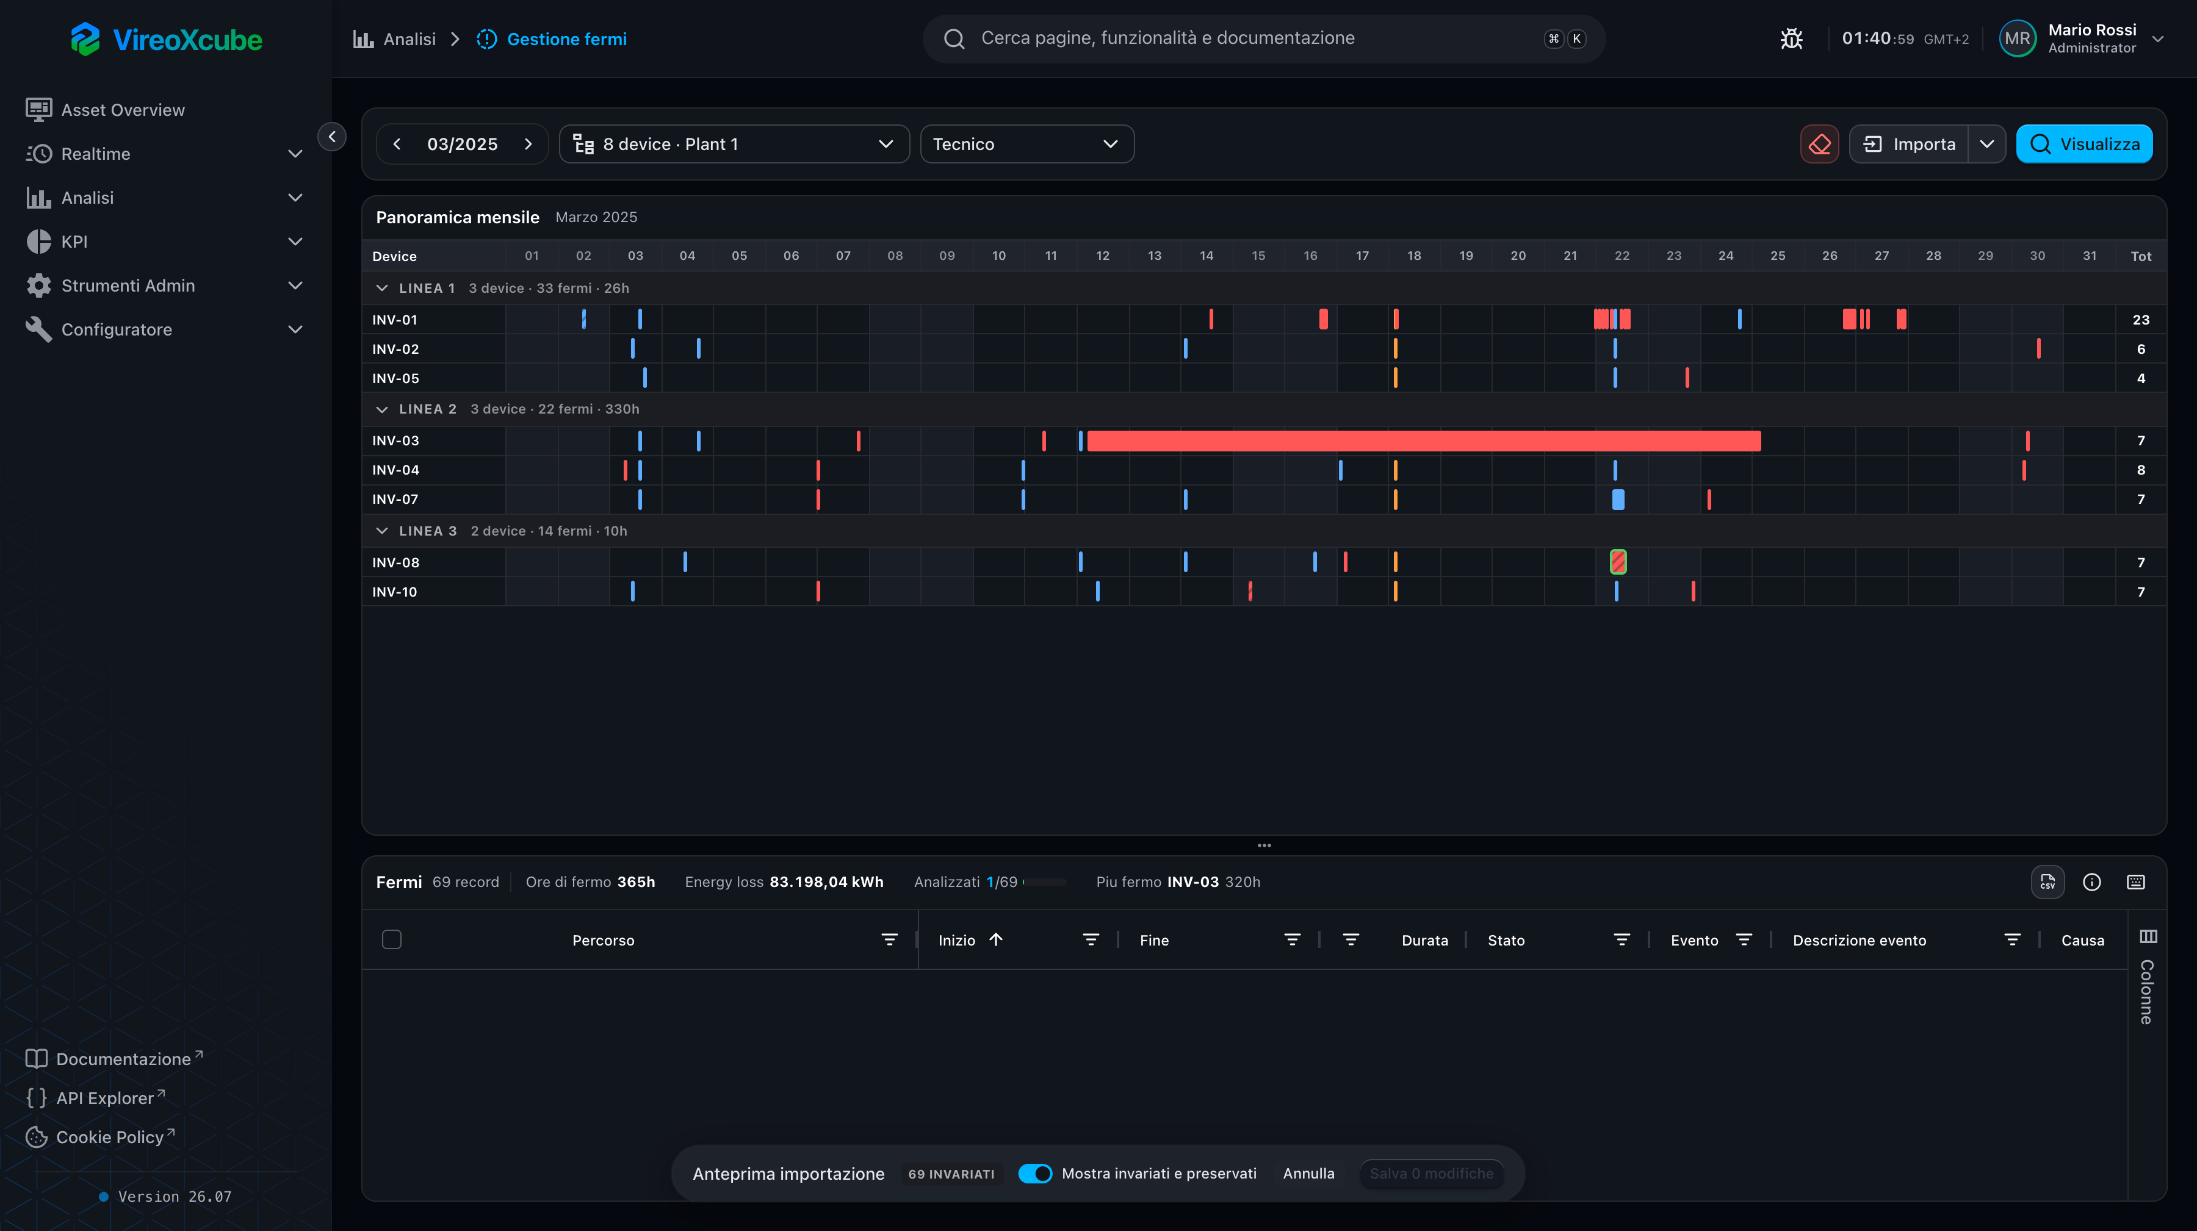Viewport: 2197px width, 1231px height.
Task: Open filter menu for Fine column
Action: [1293, 939]
